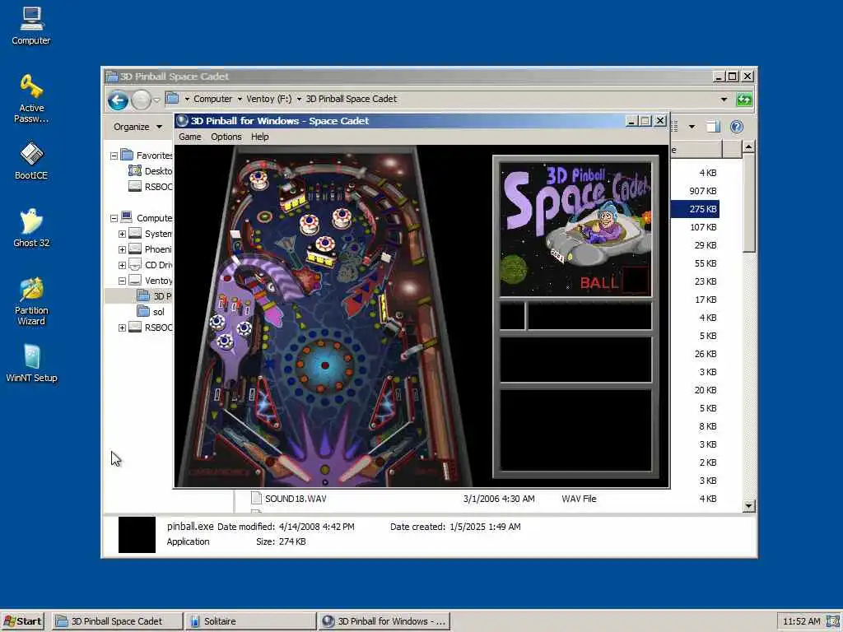Open the Computer desktop icon
This screenshot has width=843, height=632.
point(31,26)
